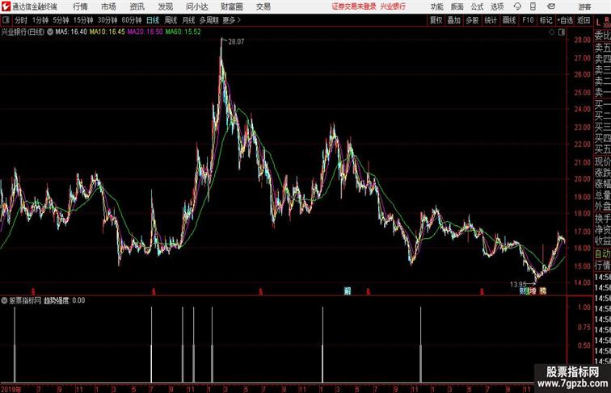This screenshot has height=393, width=611.
Task: Add stock with +自选 button
Action: 565,20
